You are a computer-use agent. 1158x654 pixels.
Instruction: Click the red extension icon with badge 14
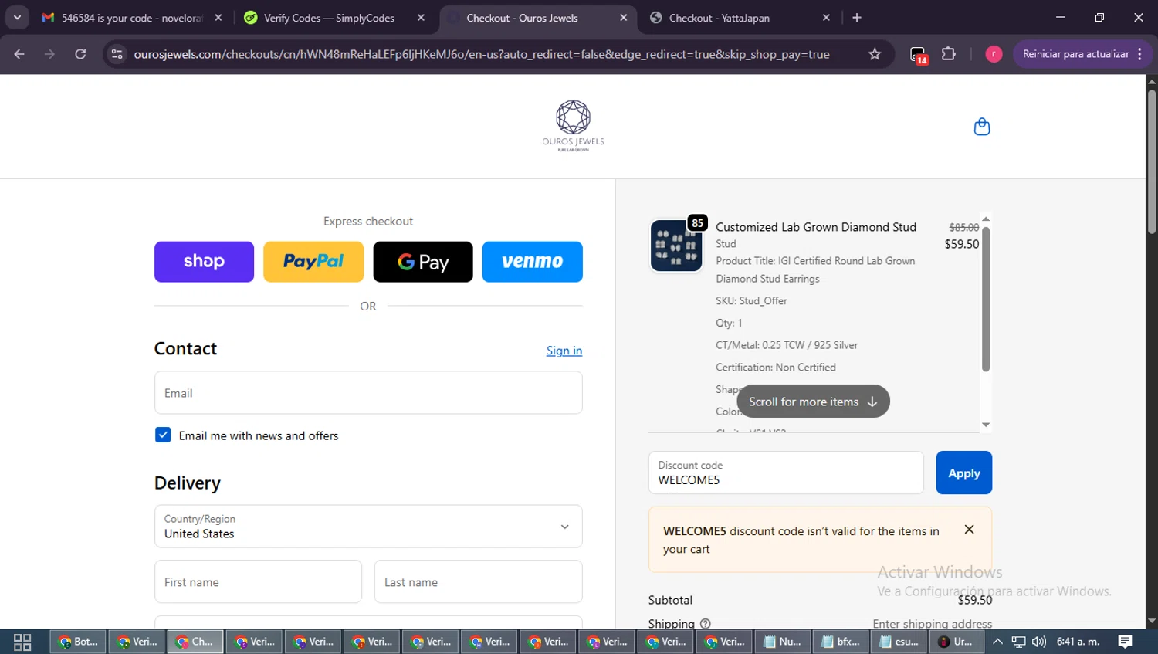point(918,55)
